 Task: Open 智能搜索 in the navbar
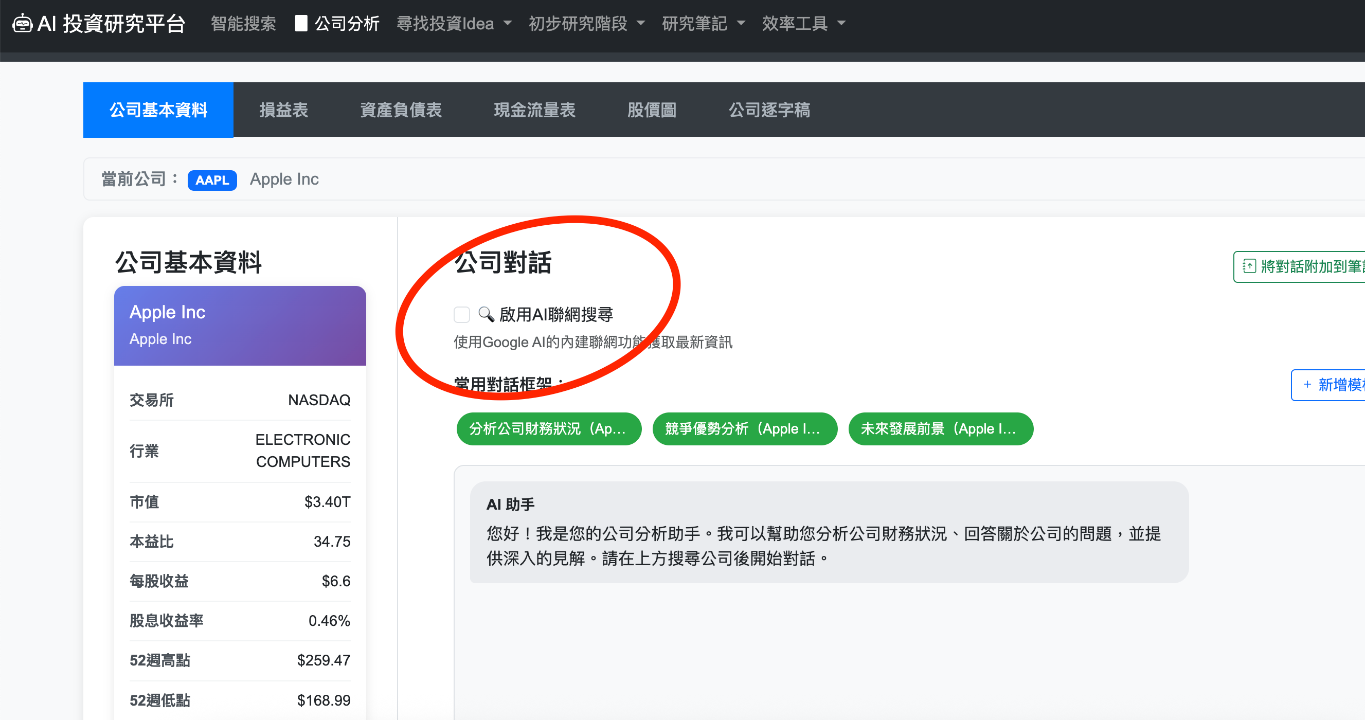coord(243,23)
